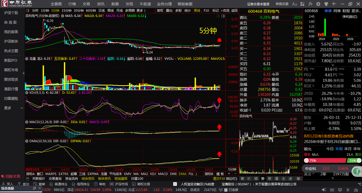This screenshot has width=362, height=193.
Task: Toggle the 单季 quarterly view
Action: [x=328, y=11]
